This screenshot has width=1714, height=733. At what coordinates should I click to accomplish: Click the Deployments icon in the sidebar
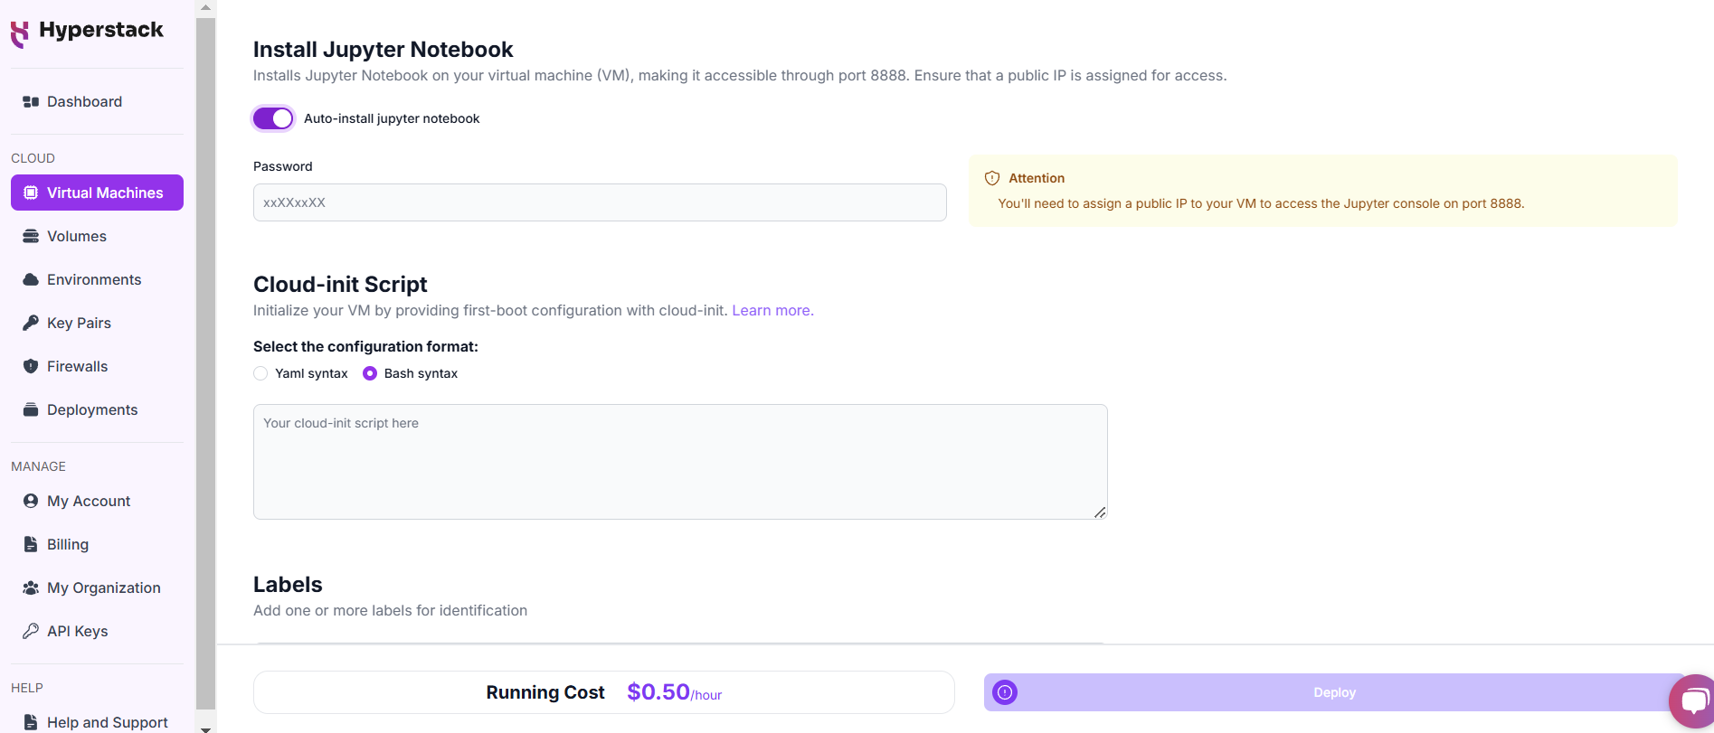(30, 409)
